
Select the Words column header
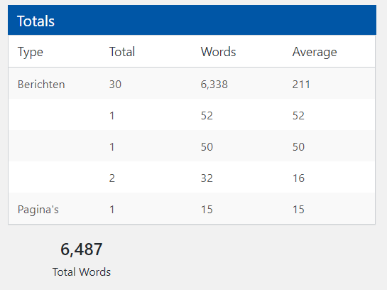[219, 52]
